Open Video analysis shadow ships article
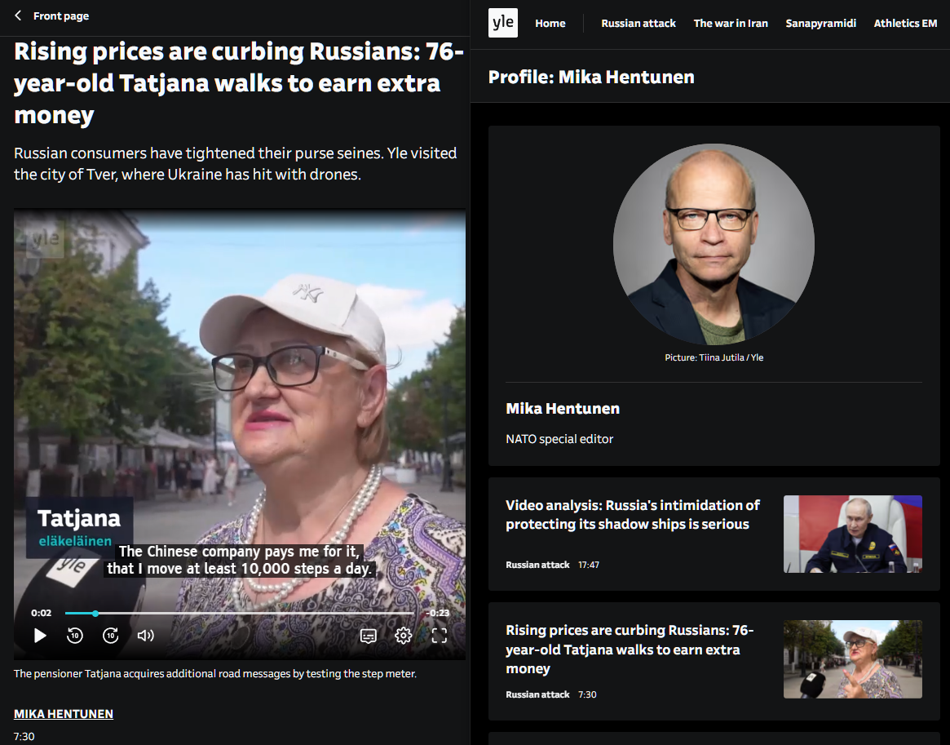The width and height of the screenshot is (950, 745). click(633, 515)
